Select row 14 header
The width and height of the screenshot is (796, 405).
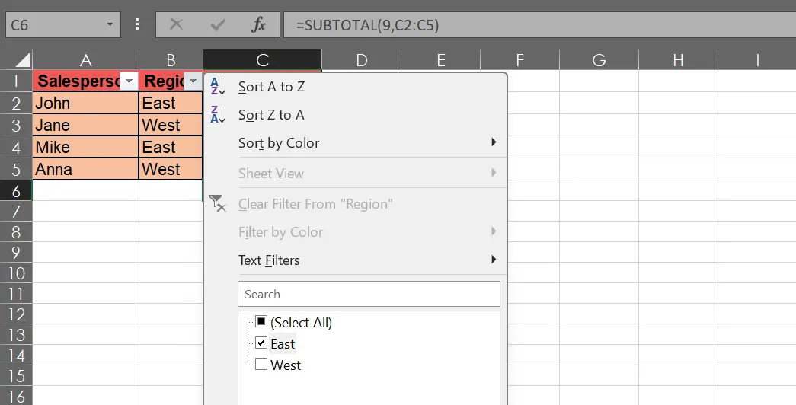point(16,356)
